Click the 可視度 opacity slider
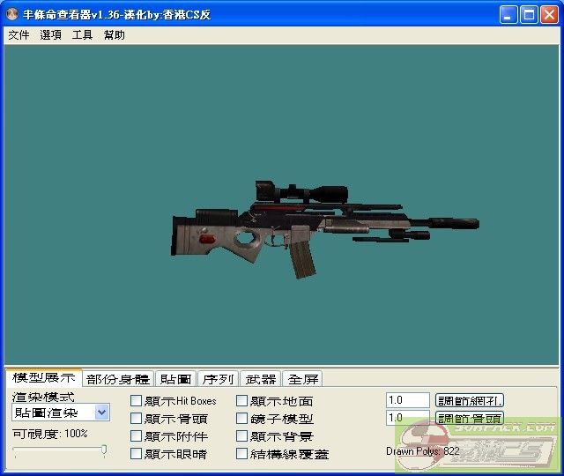564x476 pixels. [60, 450]
